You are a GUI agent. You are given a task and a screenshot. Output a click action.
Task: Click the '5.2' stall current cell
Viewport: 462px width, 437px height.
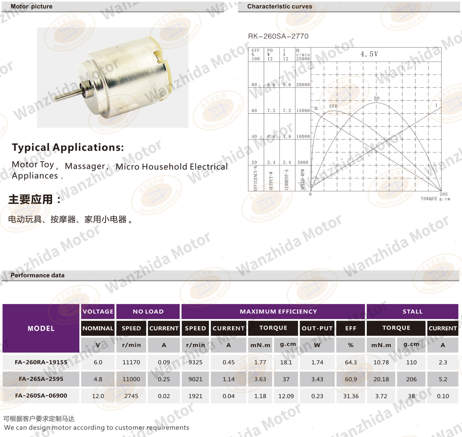click(443, 379)
